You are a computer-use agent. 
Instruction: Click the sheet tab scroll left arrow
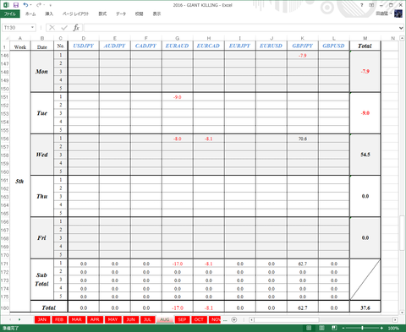10,319
